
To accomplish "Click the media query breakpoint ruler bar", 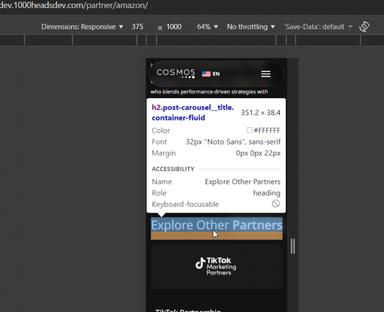I will [x=192, y=40].
